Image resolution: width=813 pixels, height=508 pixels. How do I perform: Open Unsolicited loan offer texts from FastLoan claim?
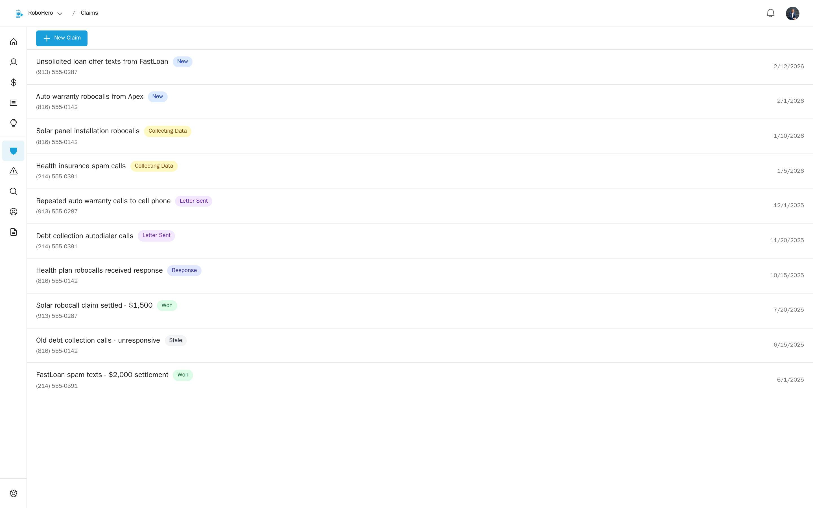point(102,62)
